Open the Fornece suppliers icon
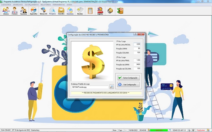212x132 pixels. pos(15,11)
